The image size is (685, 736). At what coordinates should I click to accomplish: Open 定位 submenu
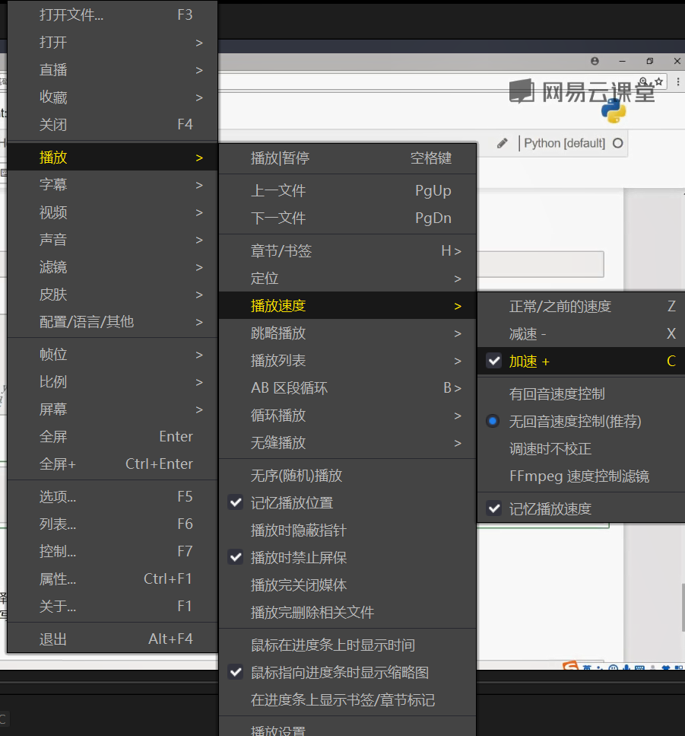(347, 279)
